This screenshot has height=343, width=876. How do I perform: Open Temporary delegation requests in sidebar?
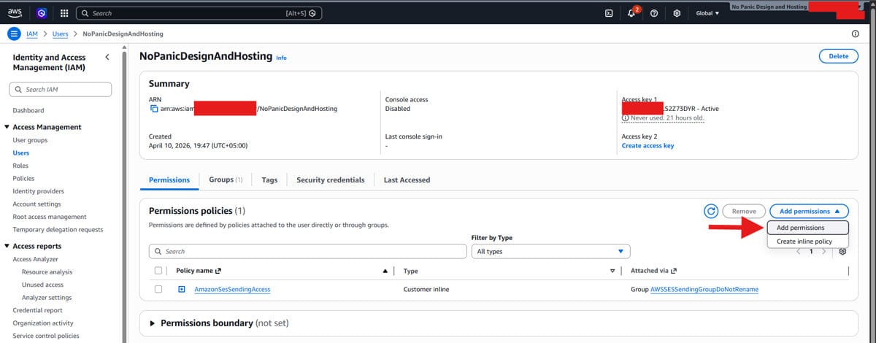pos(58,229)
